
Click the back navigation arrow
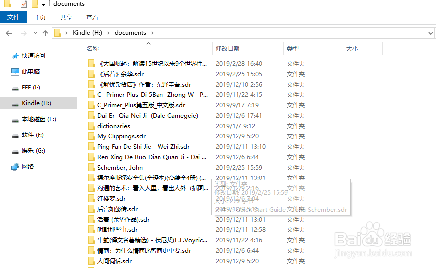point(9,33)
